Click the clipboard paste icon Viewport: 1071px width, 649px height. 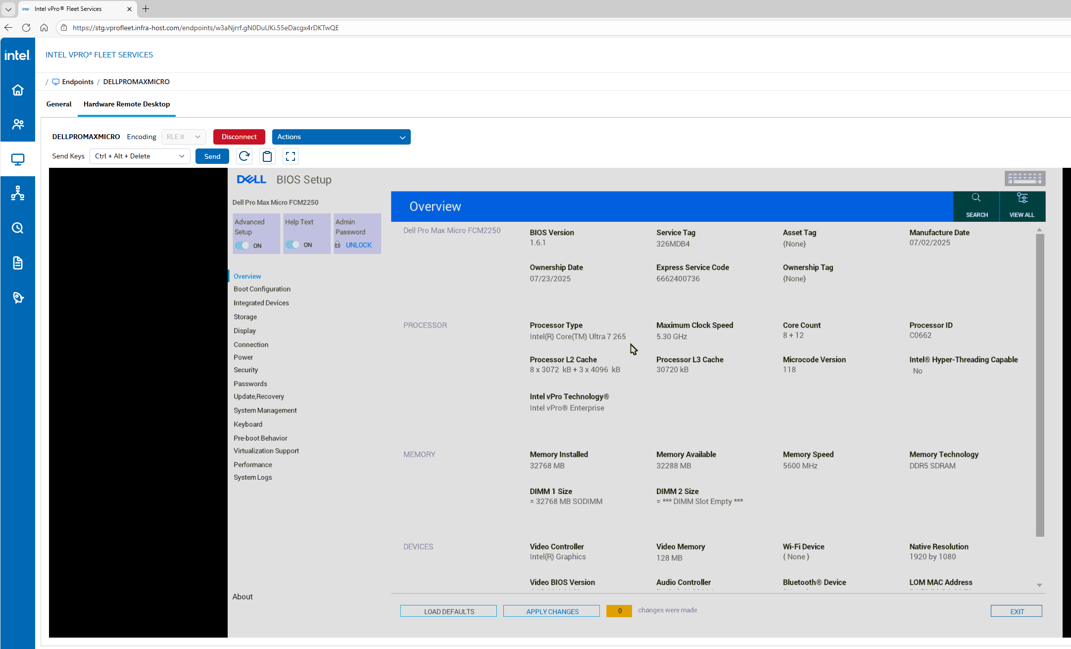coord(267,156)
